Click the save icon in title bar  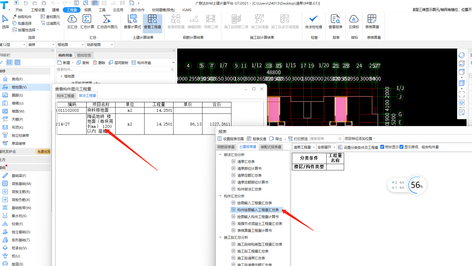click(44, 3)
